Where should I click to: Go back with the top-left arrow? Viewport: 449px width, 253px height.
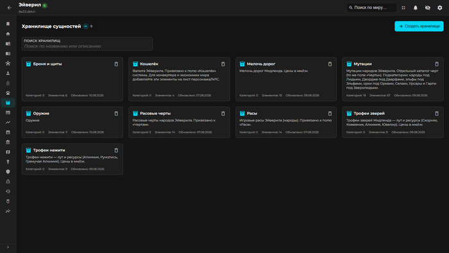point(9,8)
